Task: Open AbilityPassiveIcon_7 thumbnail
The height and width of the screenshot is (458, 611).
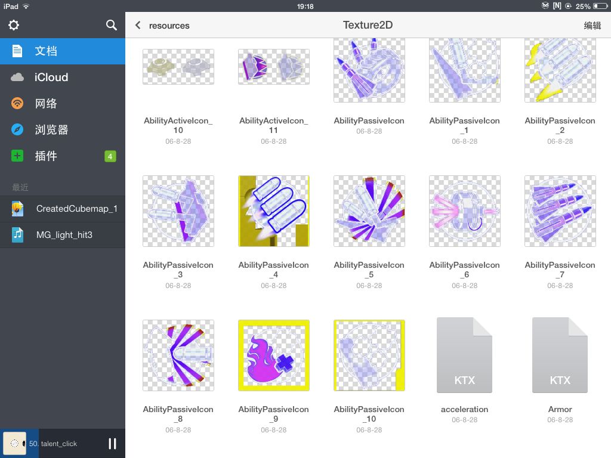Action: [560, 211]
